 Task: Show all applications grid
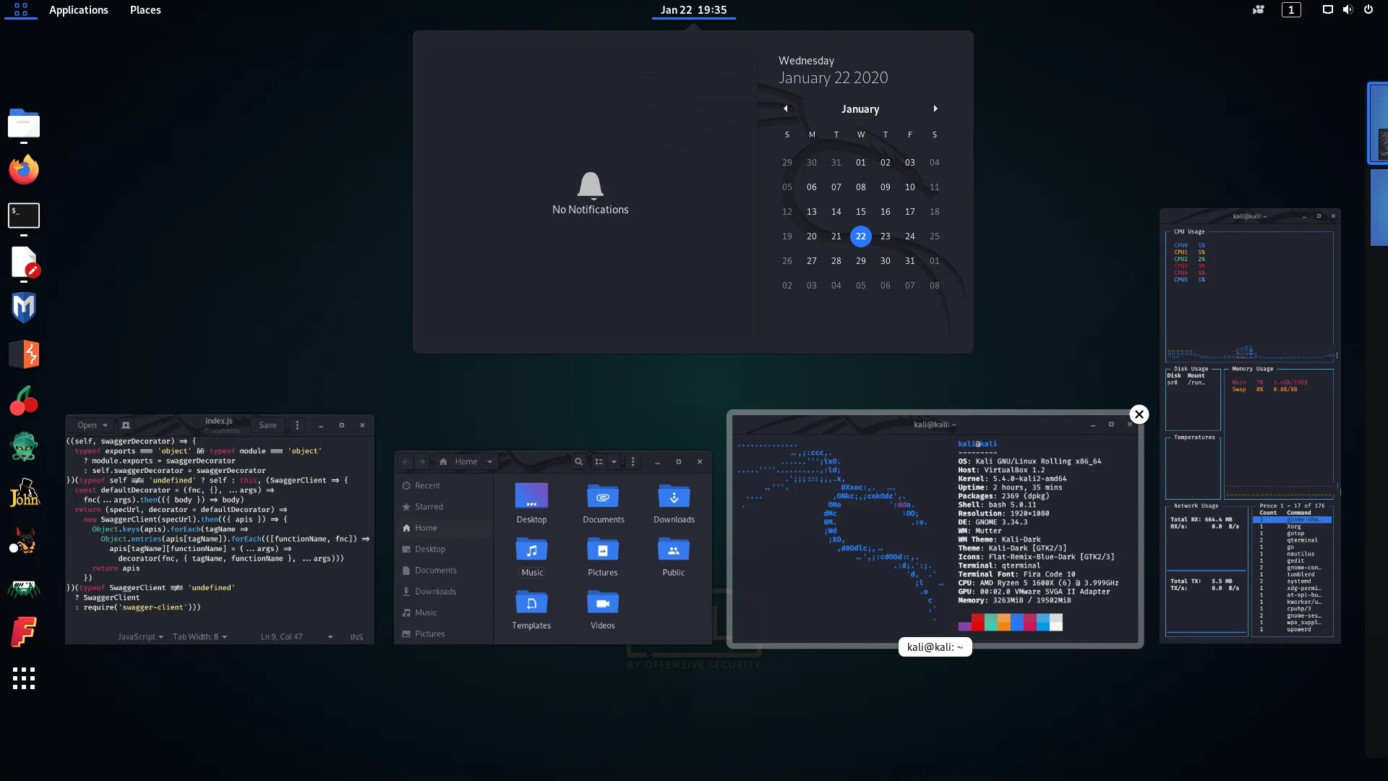(24, 678)
